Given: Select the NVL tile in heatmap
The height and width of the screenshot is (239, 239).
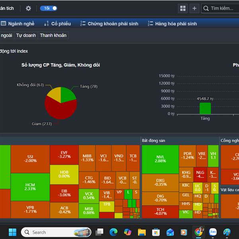Looking at the screenshot, I should click(x=160, y=159).
